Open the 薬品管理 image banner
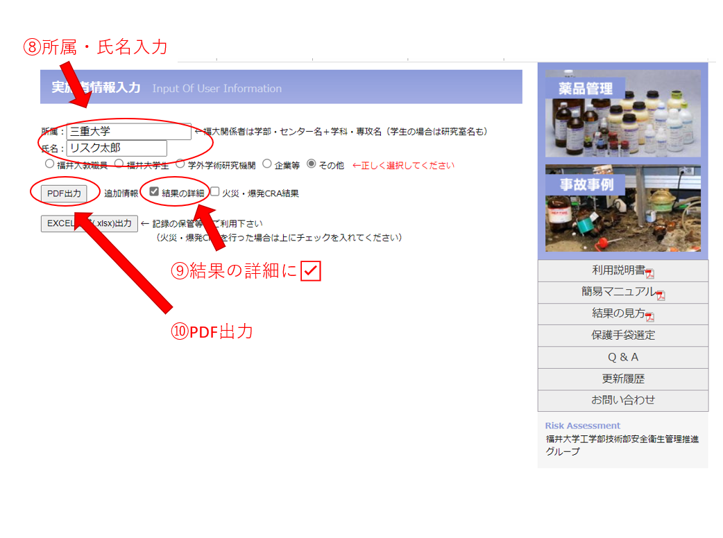 pos(623,113)
